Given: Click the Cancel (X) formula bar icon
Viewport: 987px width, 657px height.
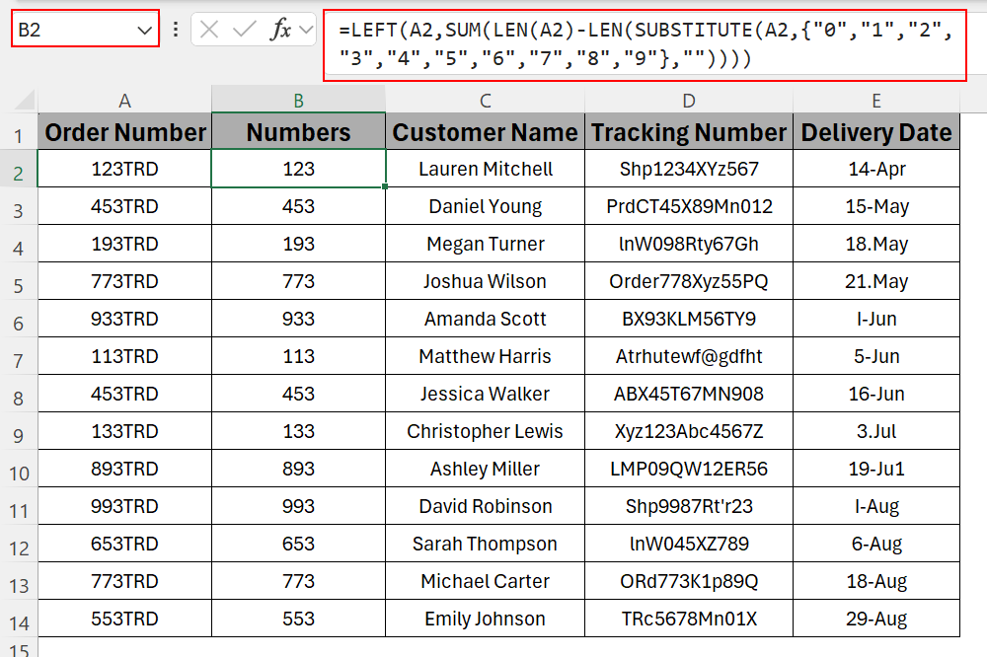Looking at the screenshot, I should (x=209, y=30).
